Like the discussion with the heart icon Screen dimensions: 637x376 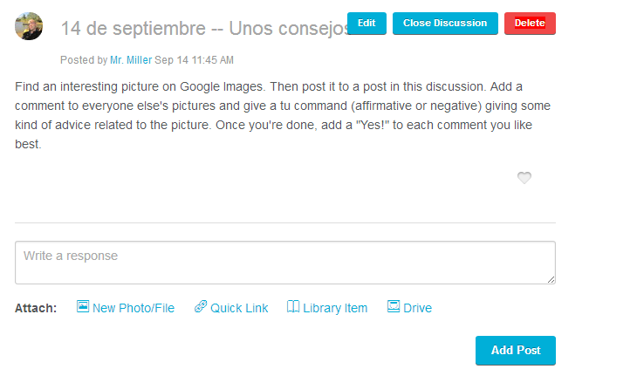click(524, 177)
